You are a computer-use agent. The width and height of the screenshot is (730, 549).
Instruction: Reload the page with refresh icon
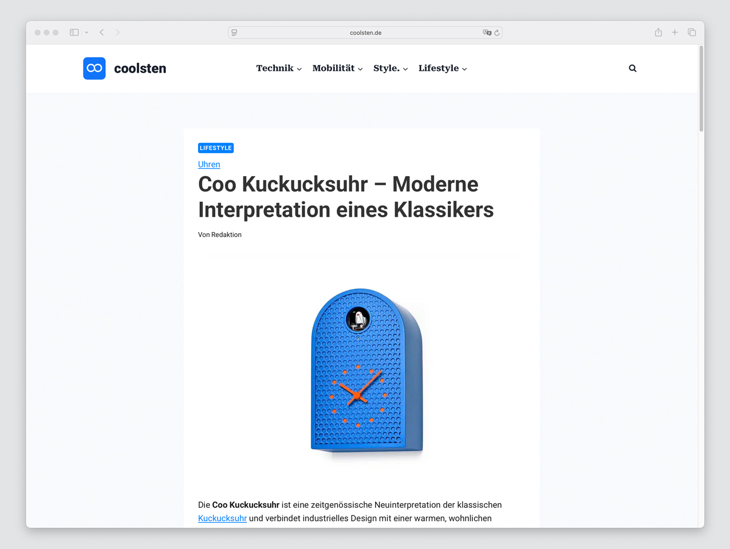pos(497,33)
